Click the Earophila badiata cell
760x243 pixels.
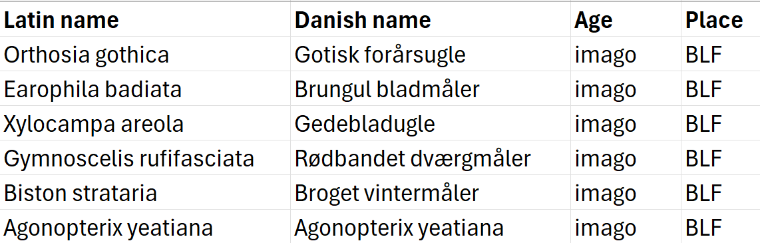click(x=145, y=89)
